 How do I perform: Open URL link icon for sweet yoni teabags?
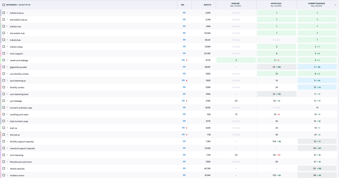coord(183,60)
